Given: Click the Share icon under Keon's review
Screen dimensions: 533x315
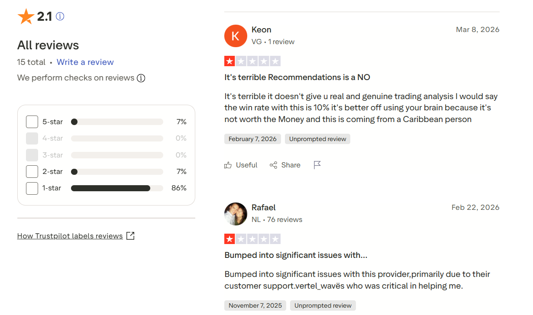Looking at the screenshot, I should coord(273,165).
